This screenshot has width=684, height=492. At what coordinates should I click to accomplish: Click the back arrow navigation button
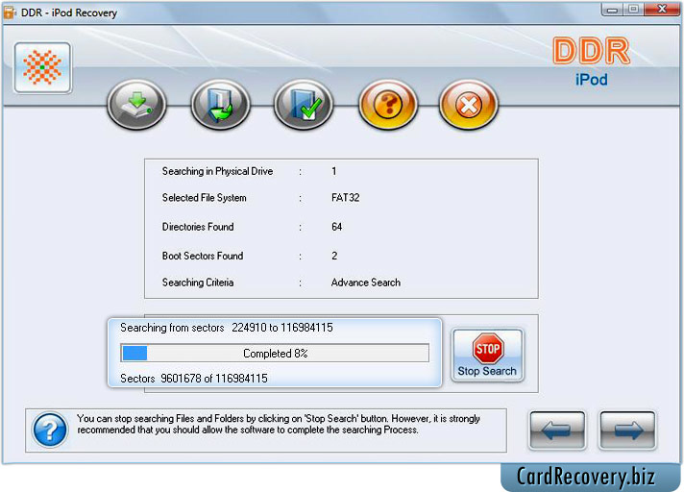click(x=557, y=430)
